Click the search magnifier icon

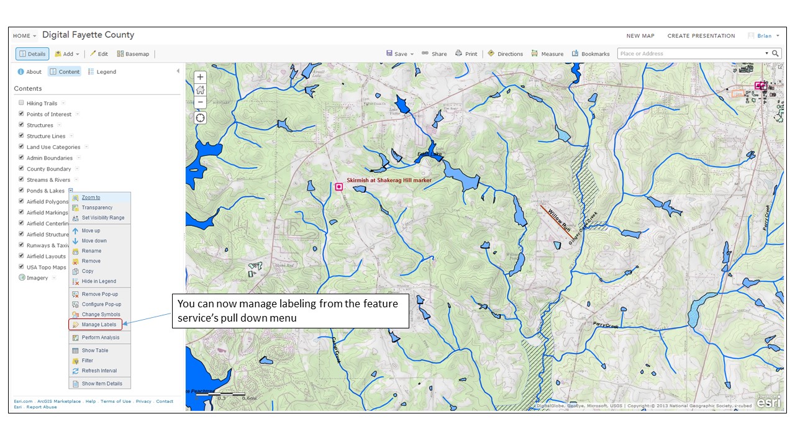(775, 53)
